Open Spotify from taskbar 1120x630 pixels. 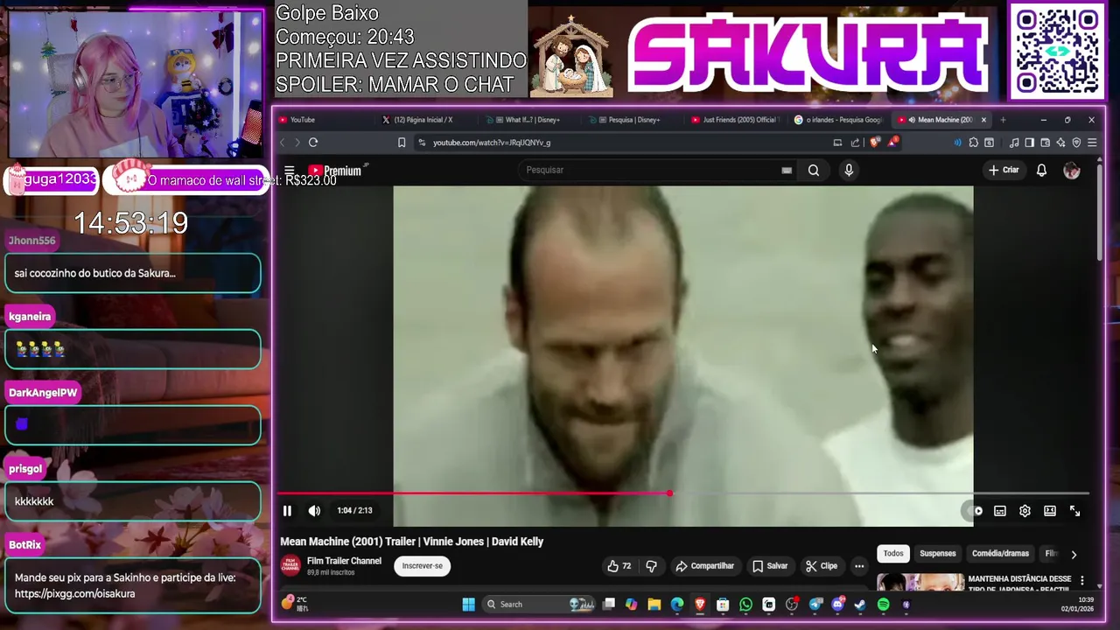point(883,605)
